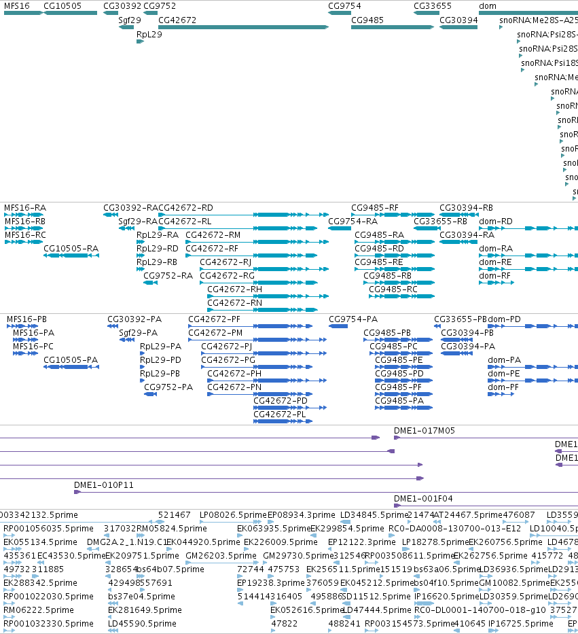Click the CG30394 gene label
Viewport: 578px width, 634px height.
[458, 20]
